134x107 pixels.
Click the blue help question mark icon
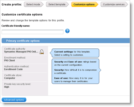click(x=67, y=31)
